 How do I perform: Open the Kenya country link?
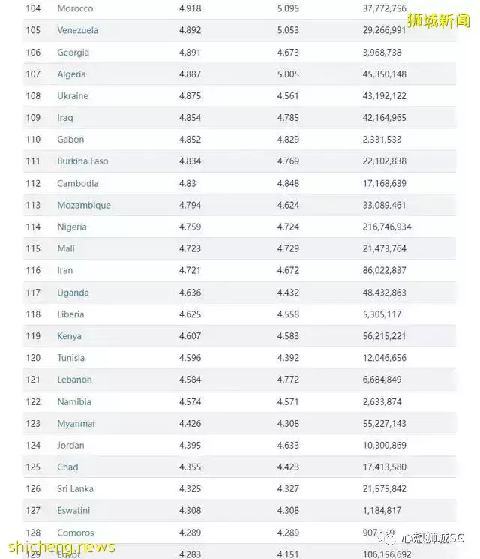click(x=69, y=336)
